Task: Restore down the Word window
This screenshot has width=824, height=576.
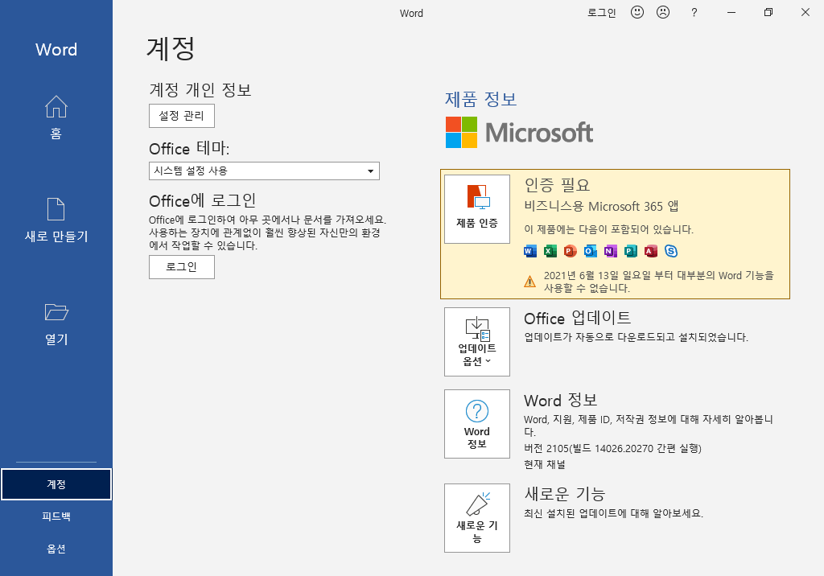Action: pos(768,12)
